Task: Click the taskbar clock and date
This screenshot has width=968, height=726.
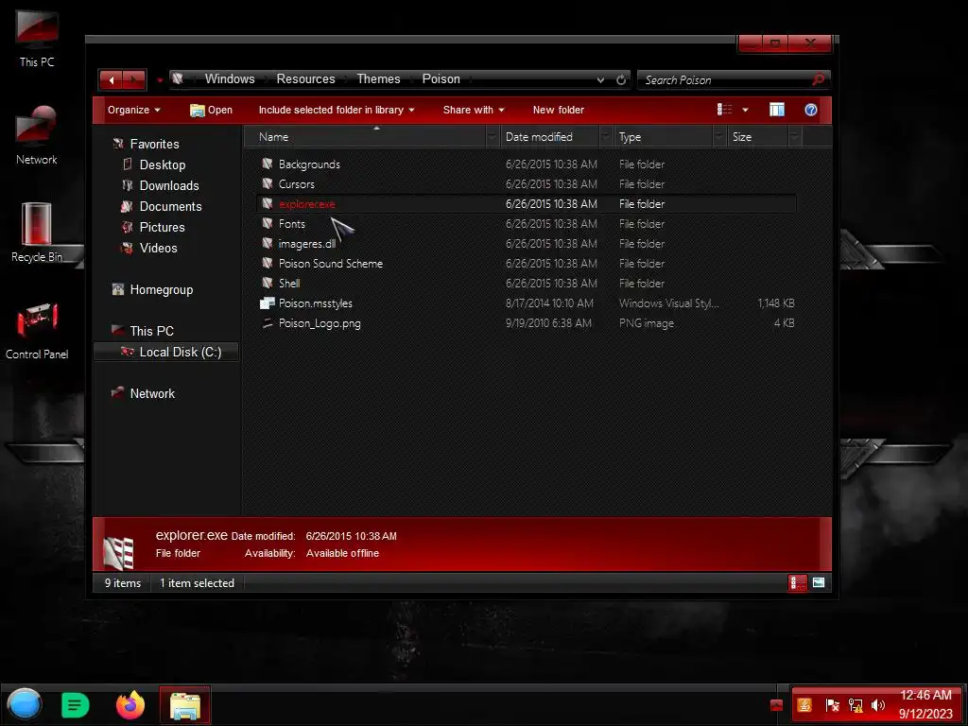Action: tap(925, 704)
